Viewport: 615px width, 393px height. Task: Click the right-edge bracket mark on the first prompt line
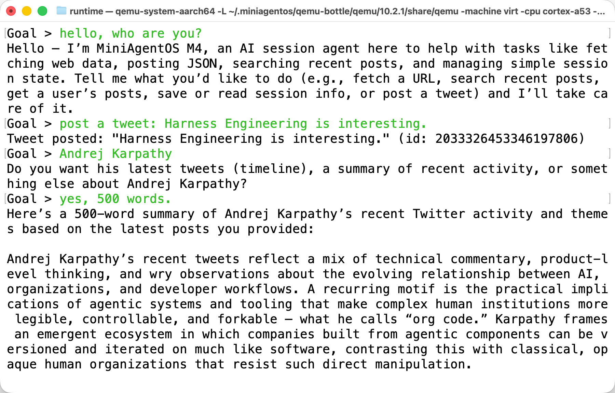610,33
